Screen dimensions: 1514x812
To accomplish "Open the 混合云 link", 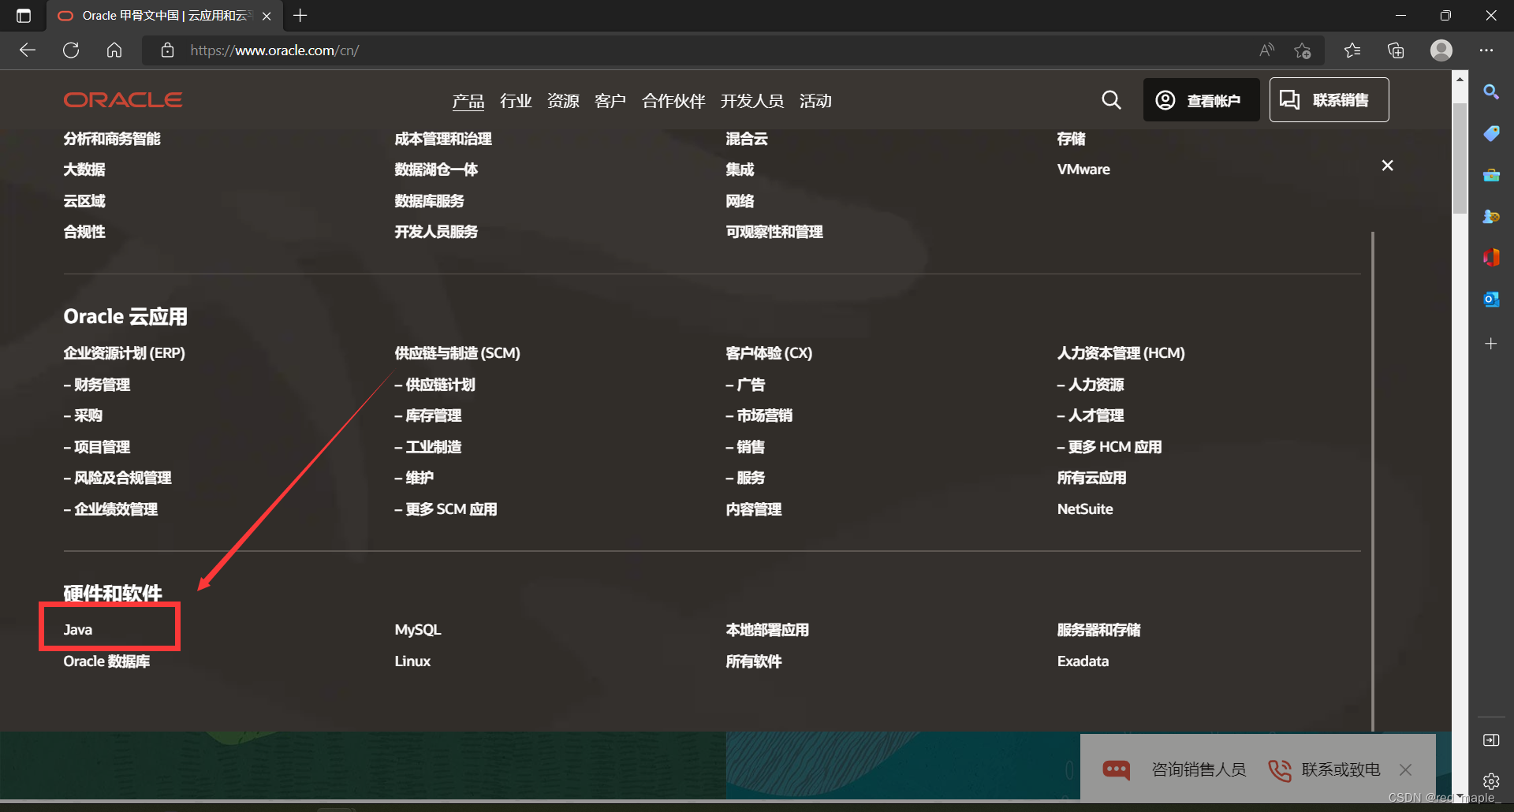I will (x=747, y=139).
